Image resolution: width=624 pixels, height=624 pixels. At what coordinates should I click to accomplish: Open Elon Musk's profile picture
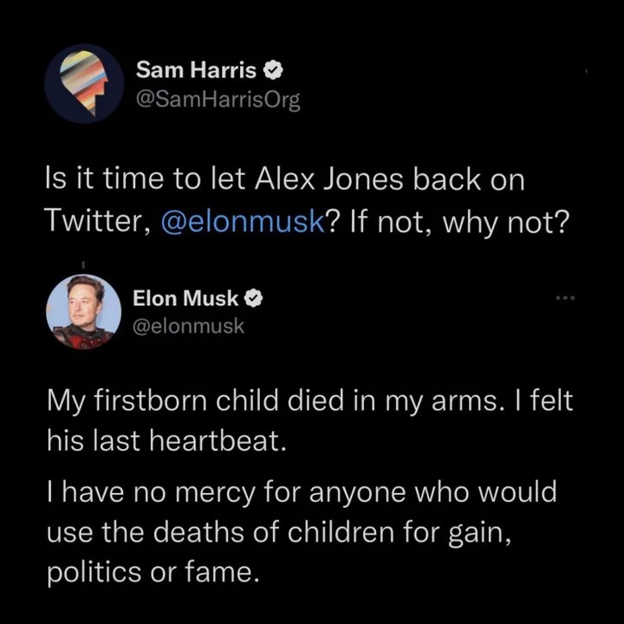(x=83, y=313)
